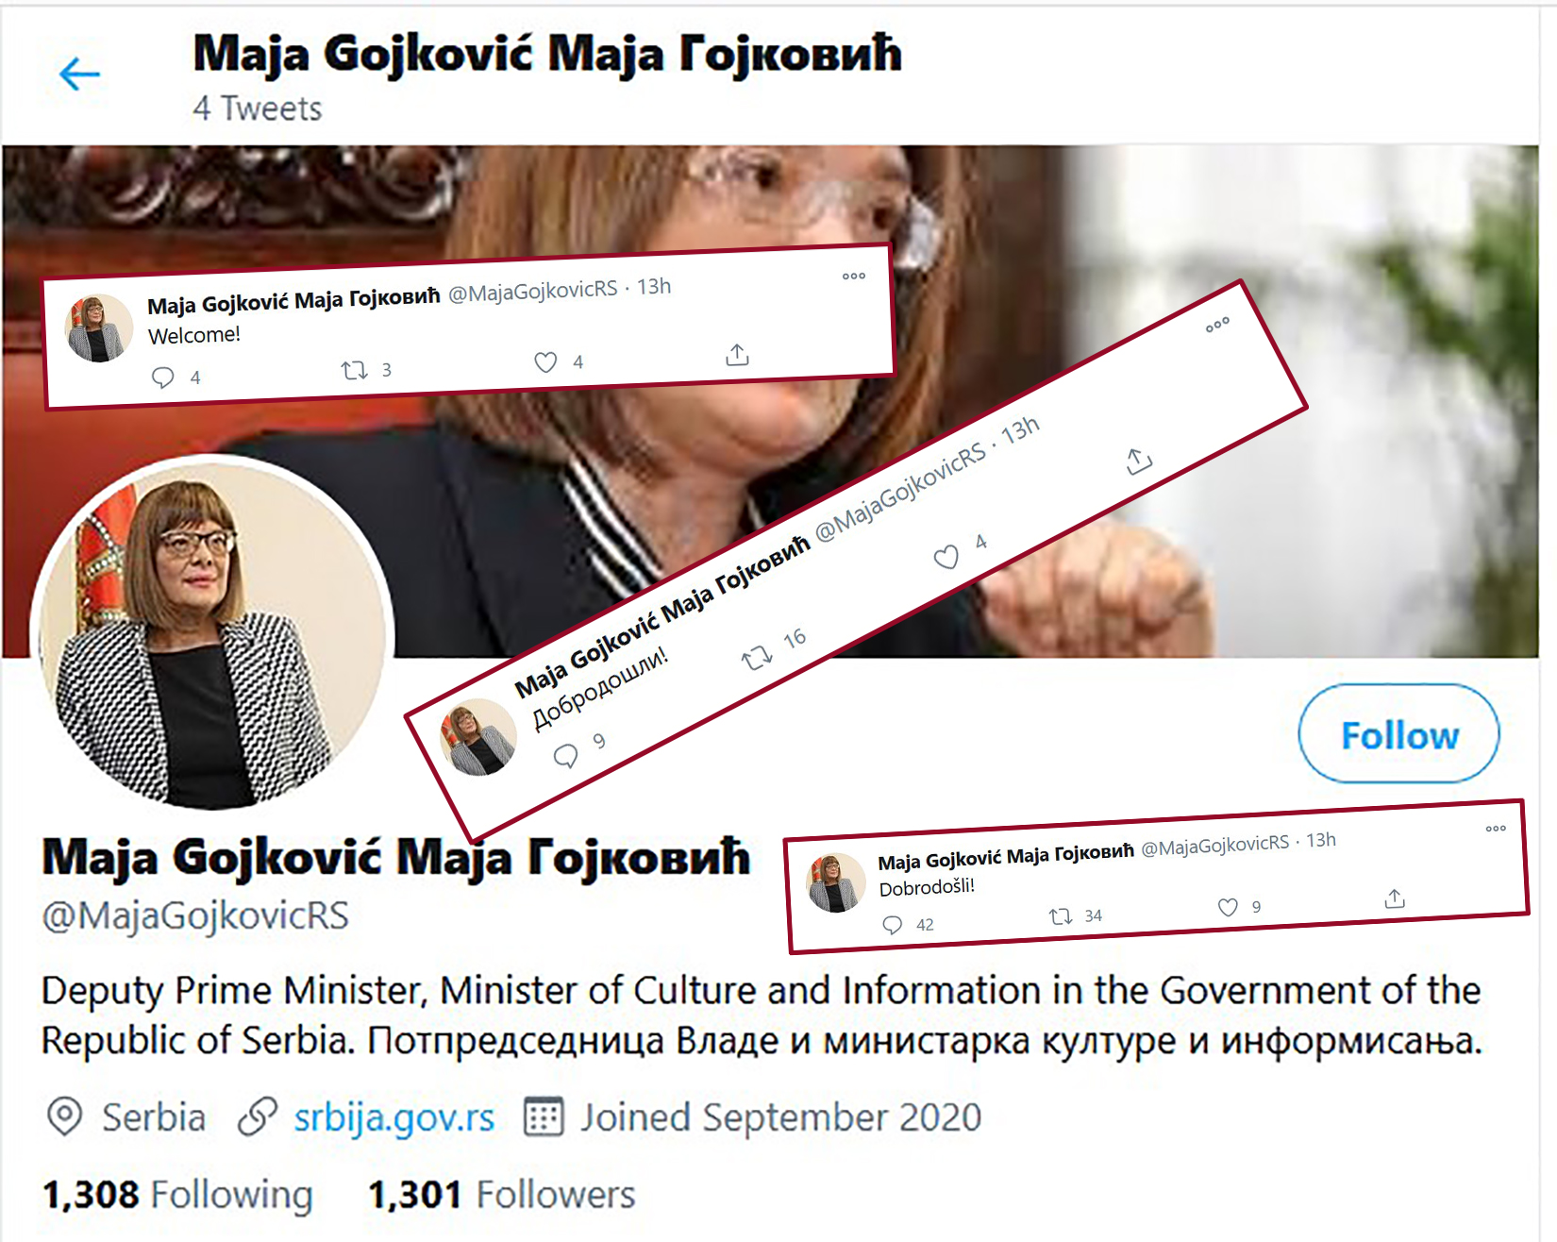Share the "Welcome!" tweet
This screenshot has height=1242, width=1557.
[738, 356]
